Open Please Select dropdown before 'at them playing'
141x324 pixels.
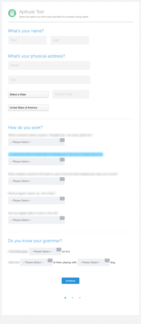coord(37,262)
